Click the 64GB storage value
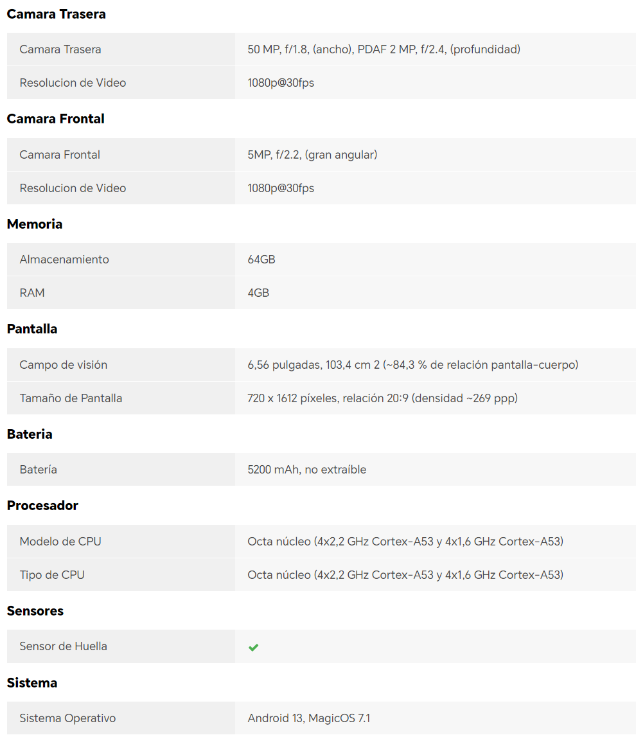The height and width of the screenshot is (753, 636). tap(261, 260)
